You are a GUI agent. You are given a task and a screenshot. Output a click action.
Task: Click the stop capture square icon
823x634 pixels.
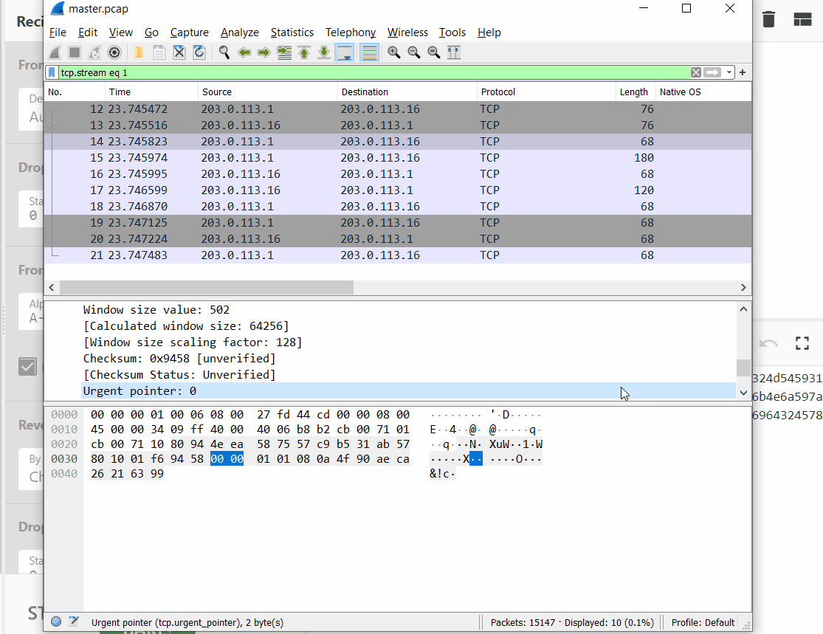[x=75, y=52]
